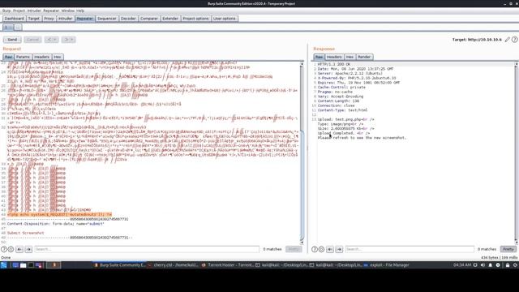Click the request pane vertical scrollbar

pyautogui.click(x=302, y=152)
